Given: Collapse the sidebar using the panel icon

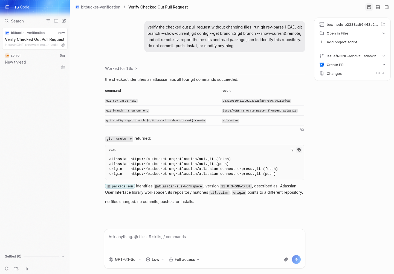Looking at the screenshot, I should coord(7,7).
